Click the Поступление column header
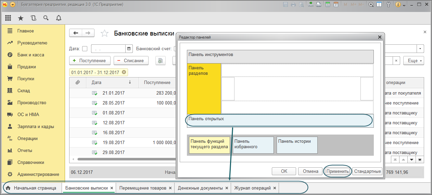This screenshot has width=432, height=195. click(x=157, y=82)
